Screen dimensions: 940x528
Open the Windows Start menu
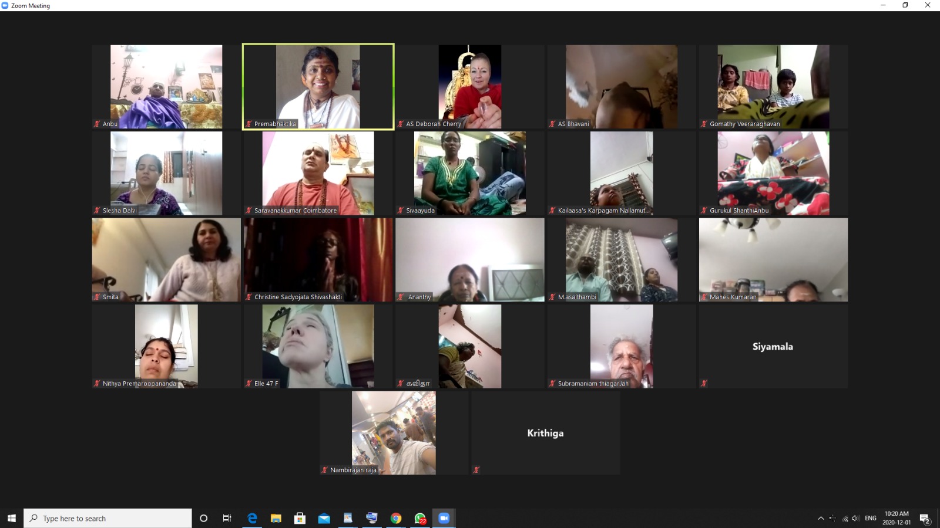point(12,518)
